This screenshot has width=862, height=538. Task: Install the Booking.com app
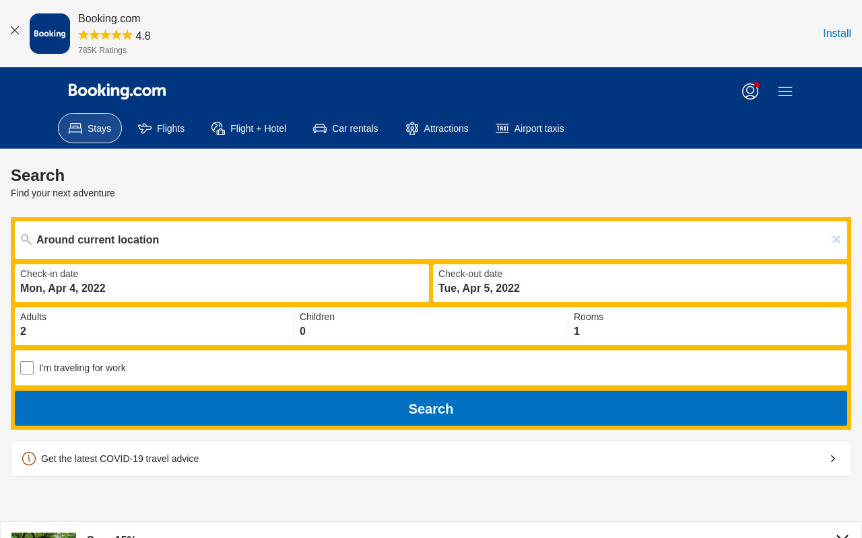pyautogui.click(x=836, y=34)
